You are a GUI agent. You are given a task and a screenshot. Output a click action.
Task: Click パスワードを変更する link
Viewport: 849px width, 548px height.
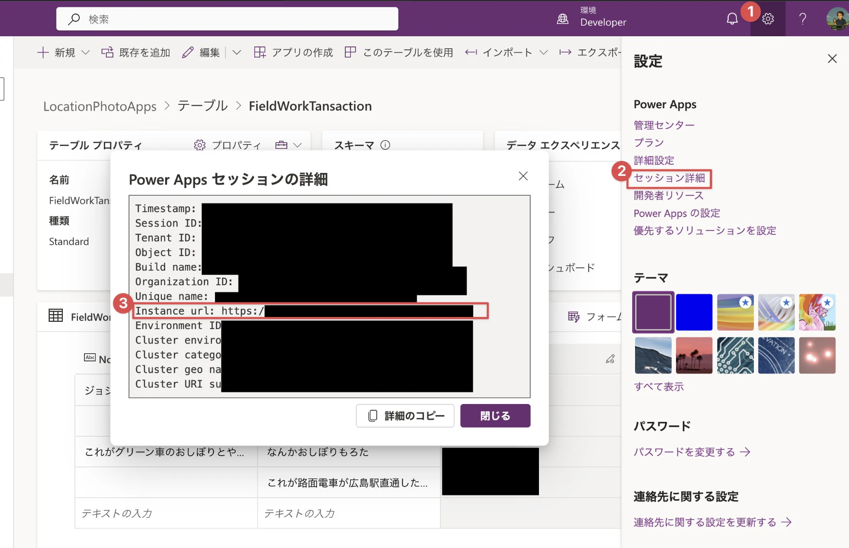click(x=692, y=452)
